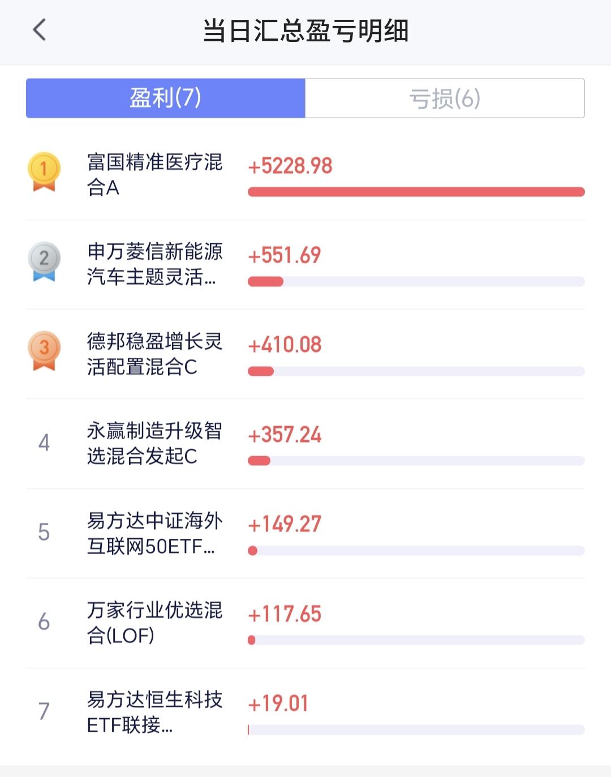Screen dimensions: 611x777
Task: Click the silver rank 2 medal icon
Action: click(44, 261)
